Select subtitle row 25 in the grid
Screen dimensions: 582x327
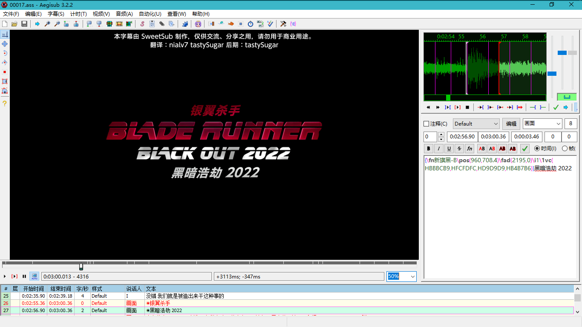[288, 296]
